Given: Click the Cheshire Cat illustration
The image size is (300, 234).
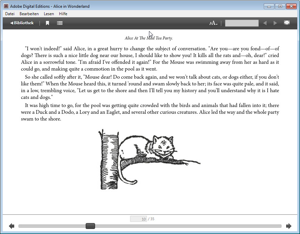Looking at the screenshot, I should 149,159.
